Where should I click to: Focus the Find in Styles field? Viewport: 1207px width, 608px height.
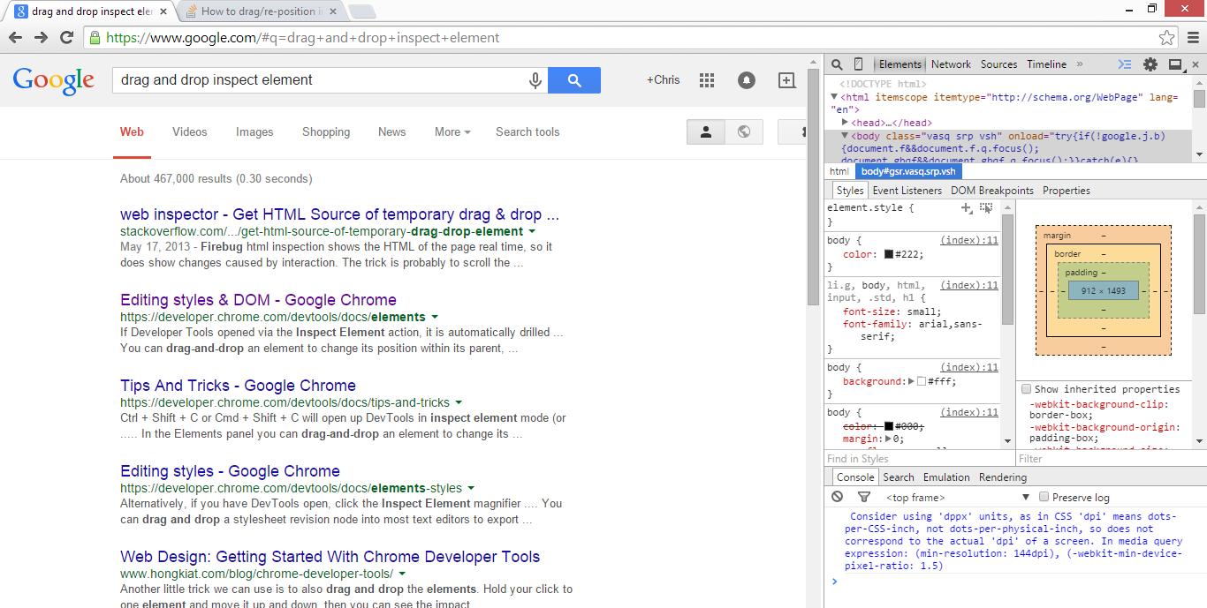(x=919, y=459)
